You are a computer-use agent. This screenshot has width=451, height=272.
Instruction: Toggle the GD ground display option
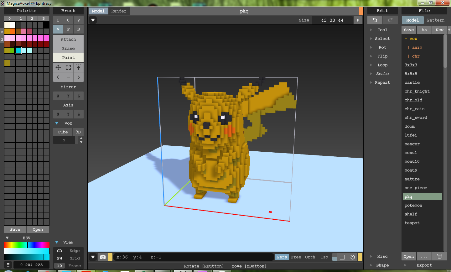[x=60, y=251]
